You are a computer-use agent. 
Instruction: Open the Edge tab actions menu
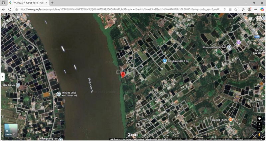coord(3,3)
